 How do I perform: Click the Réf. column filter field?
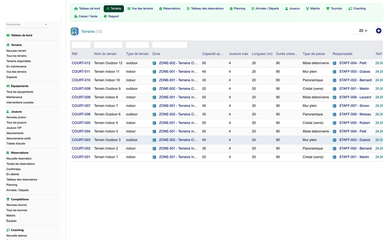[81, 45]
